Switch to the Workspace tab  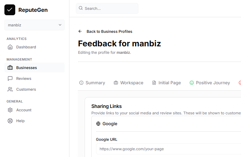click(129, 83)
